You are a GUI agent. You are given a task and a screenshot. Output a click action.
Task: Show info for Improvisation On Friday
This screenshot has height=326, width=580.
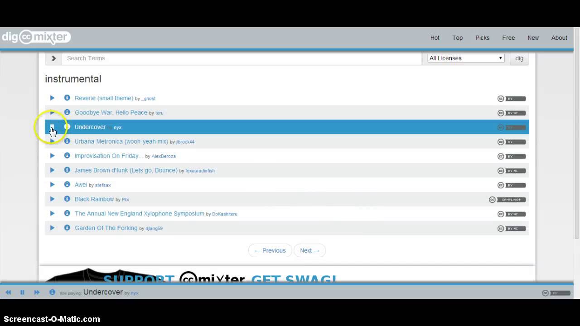[67, 156]
